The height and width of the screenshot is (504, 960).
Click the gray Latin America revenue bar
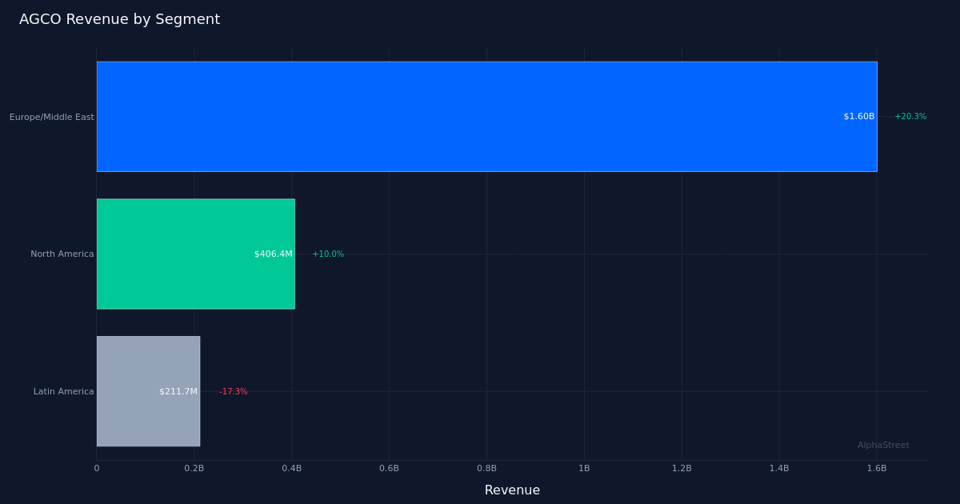148,391
